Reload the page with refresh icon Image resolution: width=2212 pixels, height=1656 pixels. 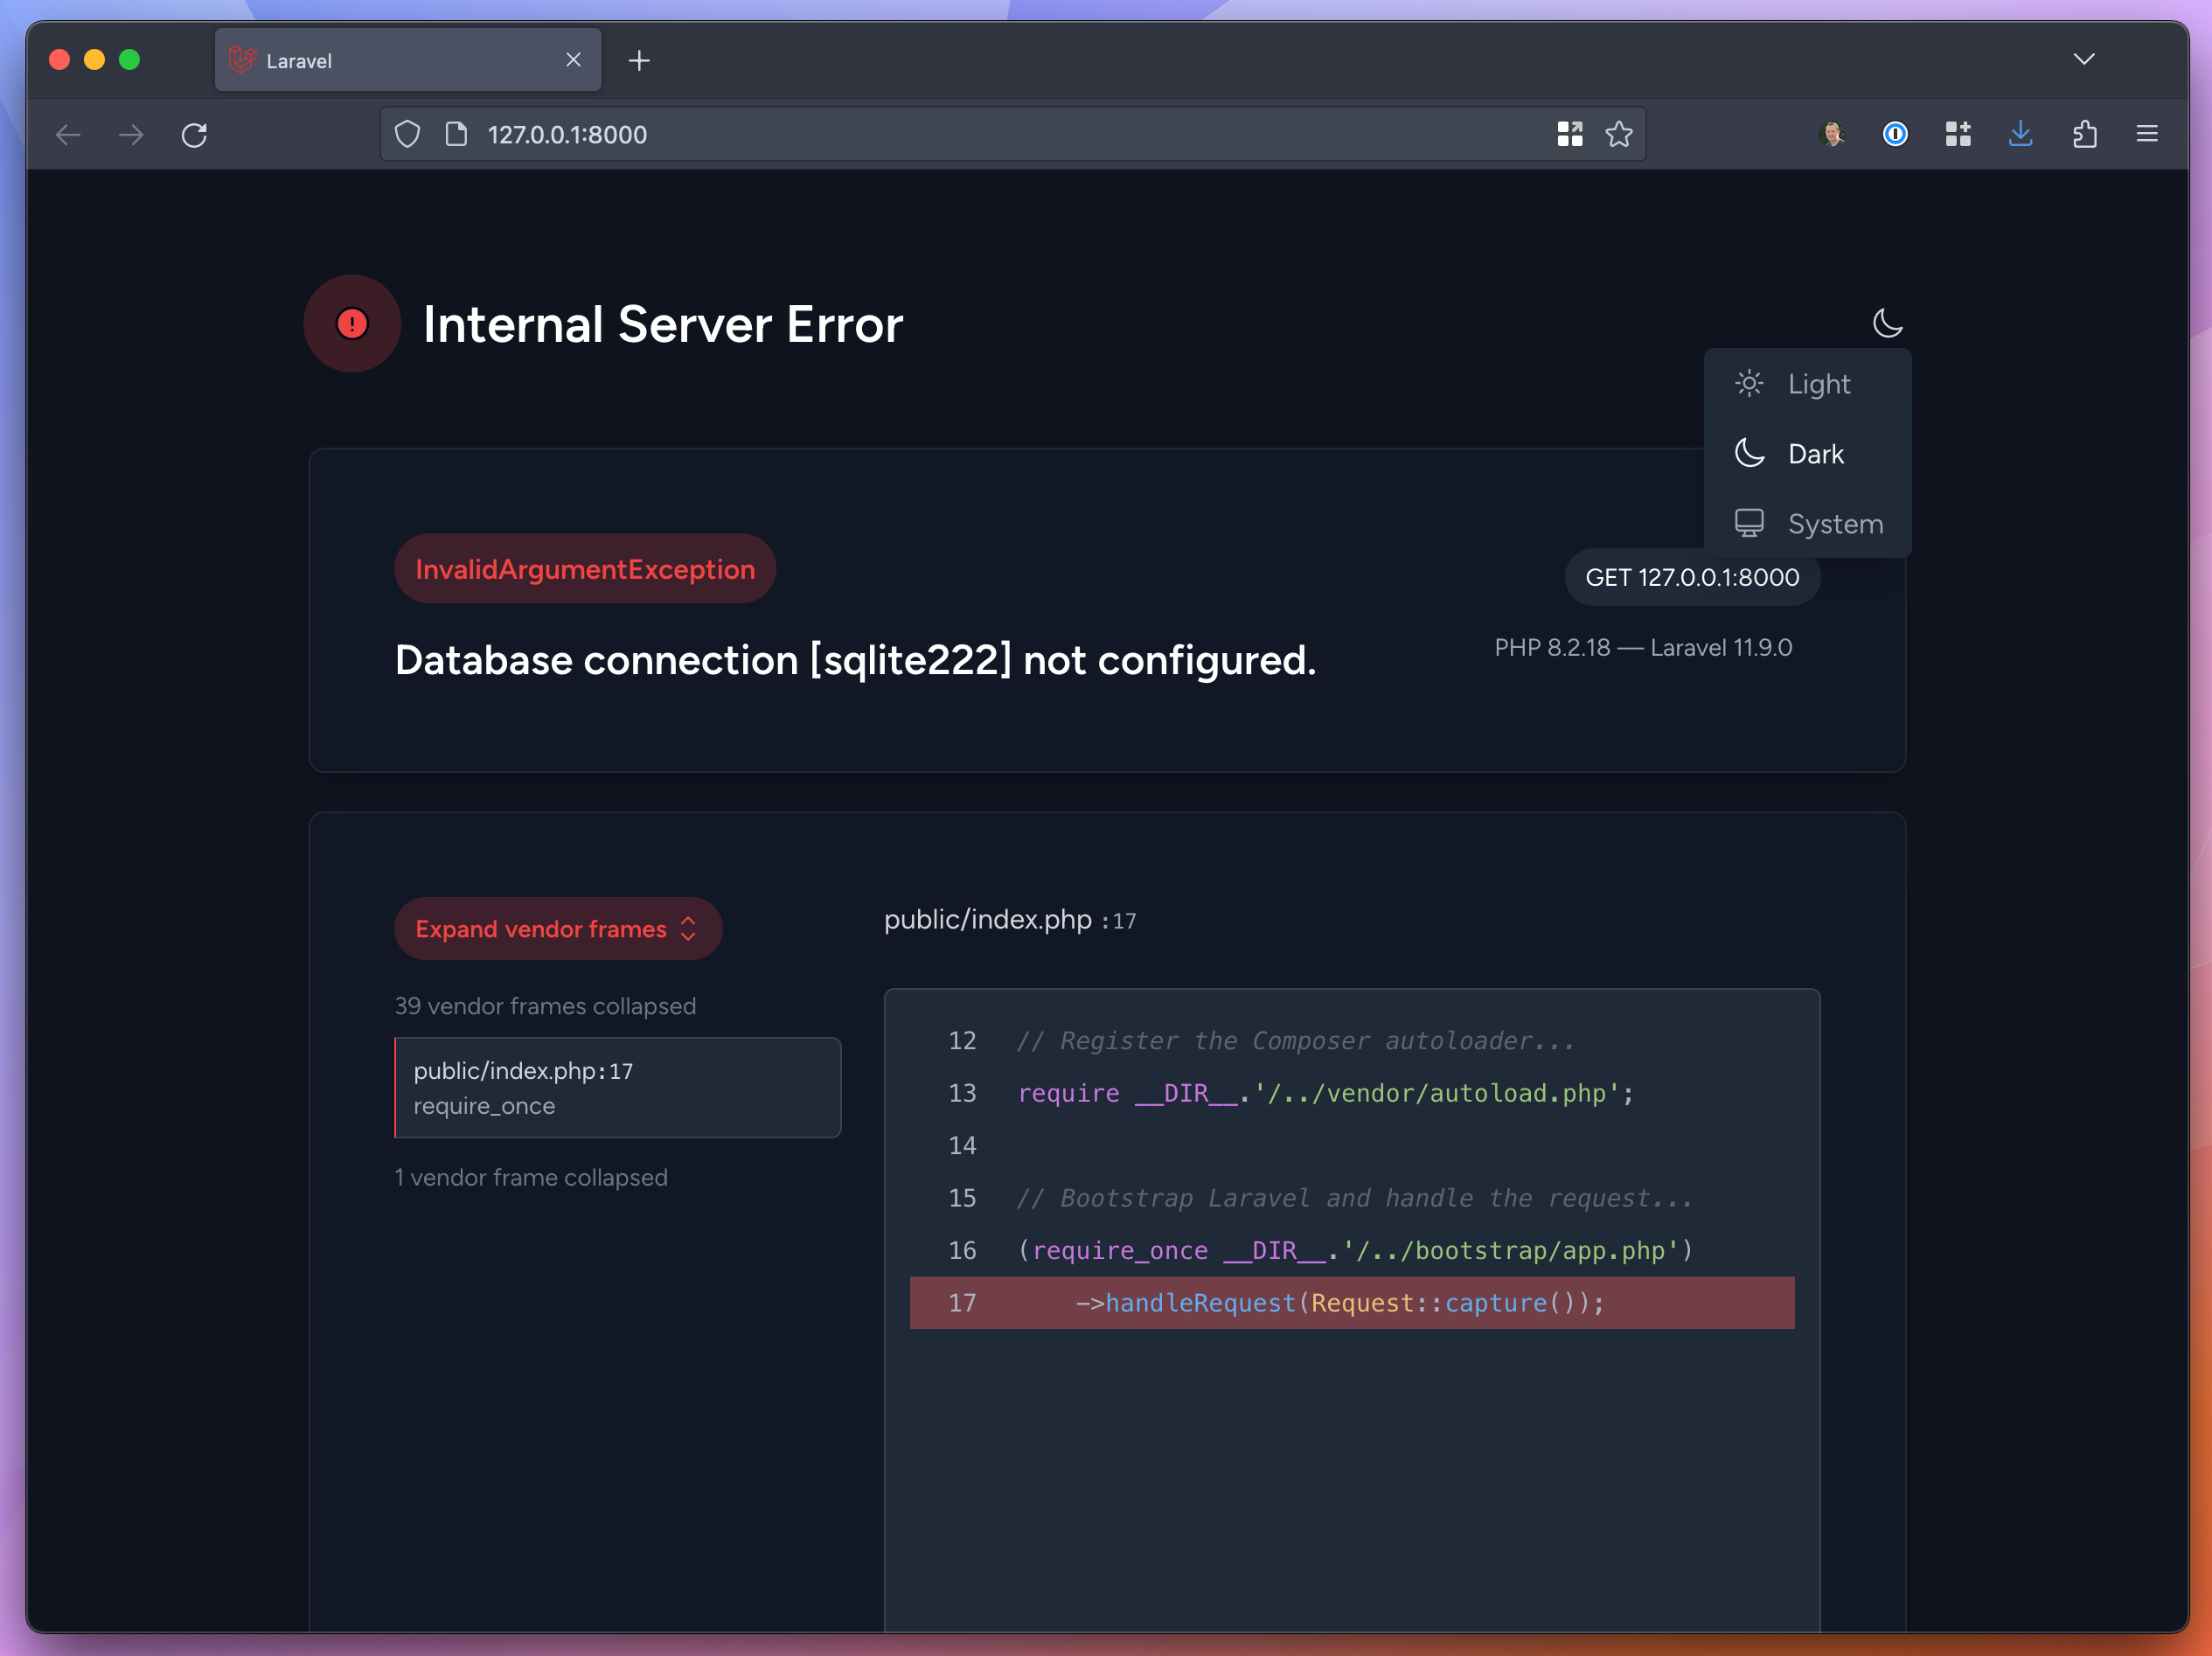click(194, 134)
